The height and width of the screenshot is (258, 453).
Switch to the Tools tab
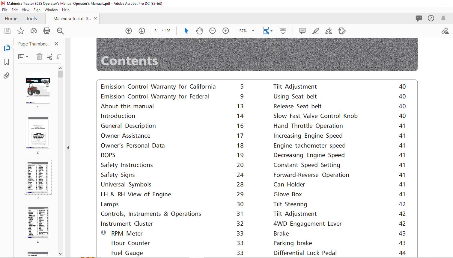coord(31,19)
